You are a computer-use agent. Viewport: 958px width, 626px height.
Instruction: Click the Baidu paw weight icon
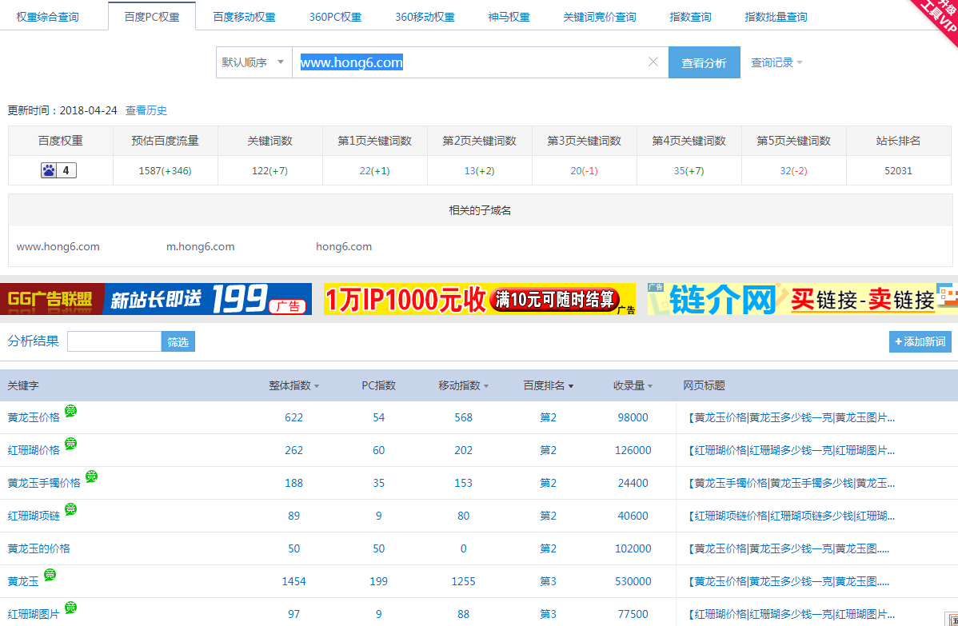coord(50,170)
